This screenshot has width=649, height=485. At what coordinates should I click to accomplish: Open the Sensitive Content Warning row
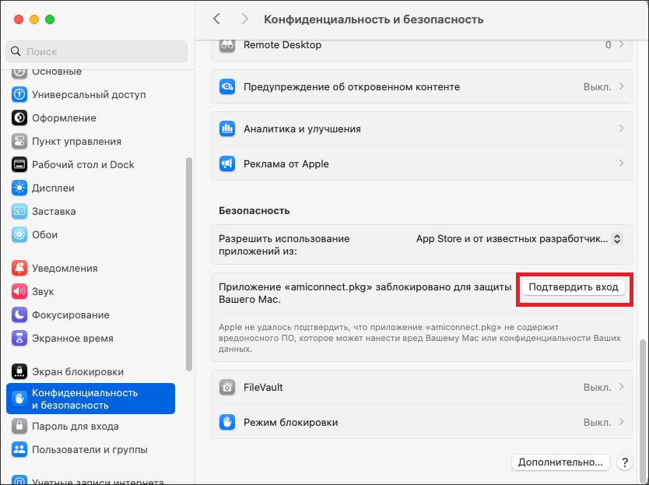coord(420,87)
